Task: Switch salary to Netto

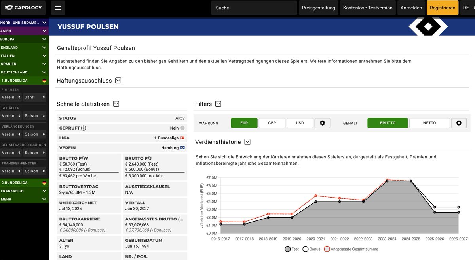Action: point(429,123)
